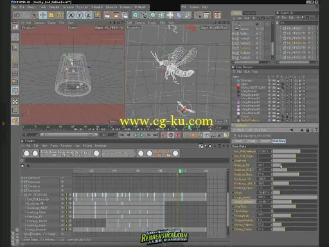Select the highlighted User Data tab in Attributes

pos(279,141)
